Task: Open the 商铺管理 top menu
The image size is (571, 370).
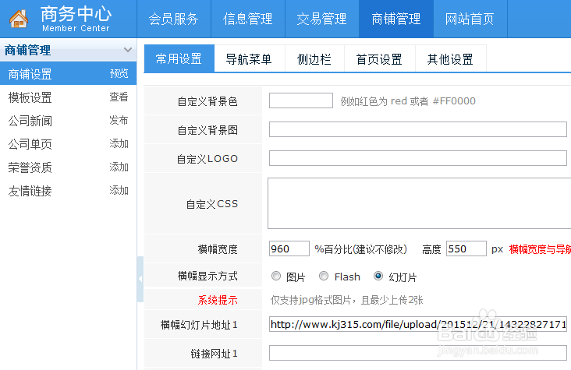Action: pyautogui.click(x=395, y=19)
